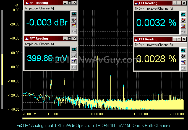The image size is (188, 130).
Task: Click the title bar app icon of the -0.003 dBr window
Action: (x=27, y=3)
